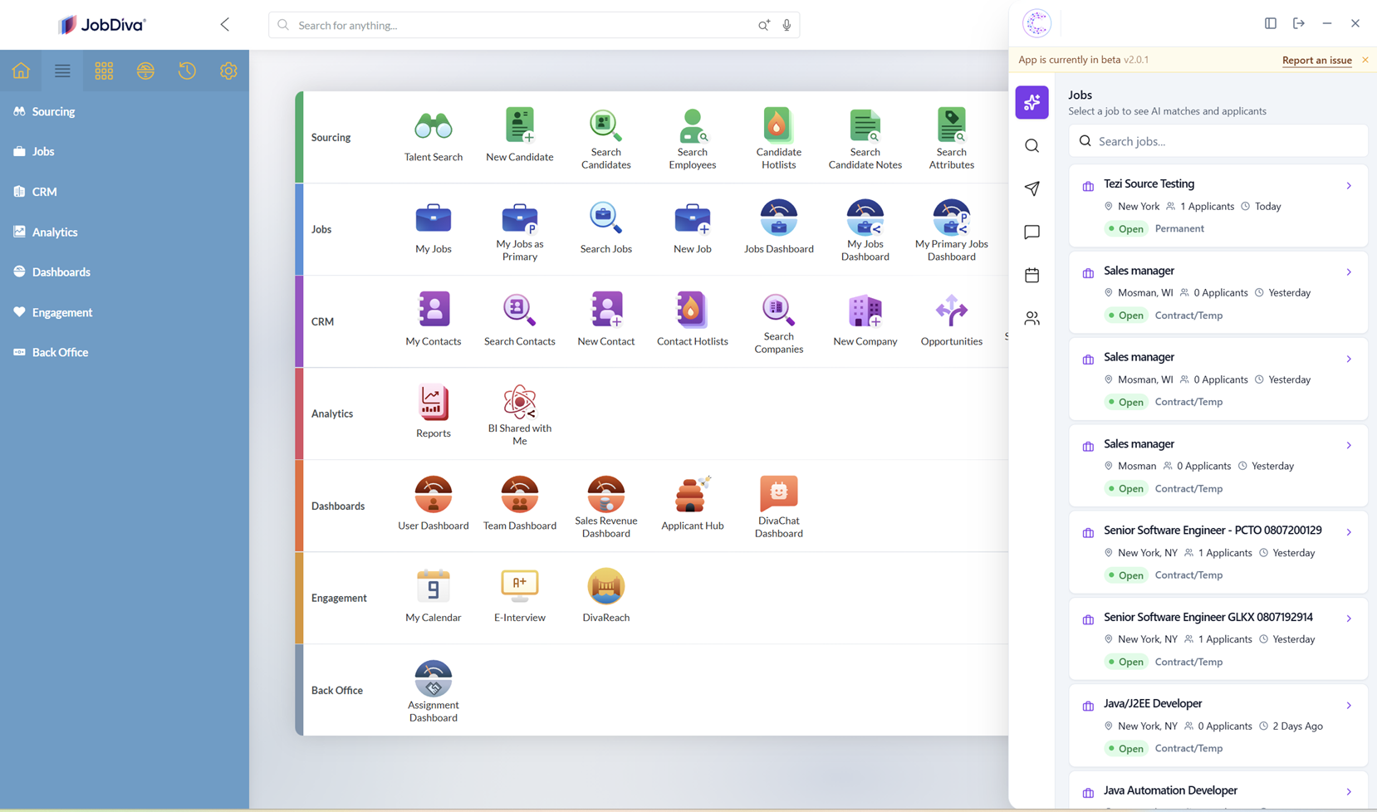Open the chat messages tab

pyautogui.click(x=1032, y=232)
